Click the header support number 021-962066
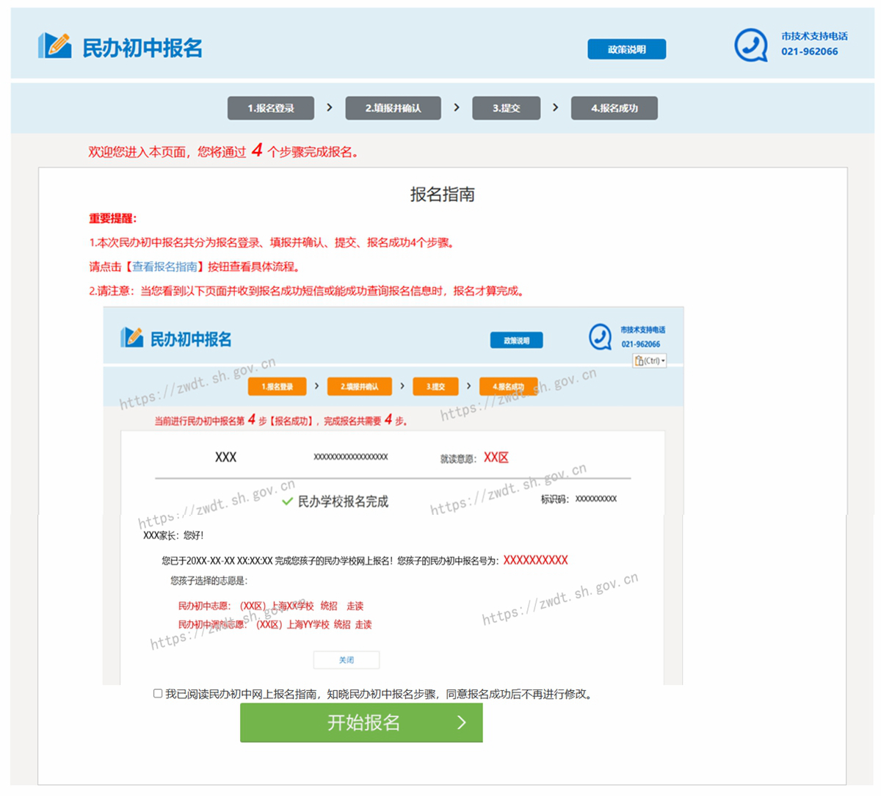This screenshot has height=796, width=881. pos(809,51)
